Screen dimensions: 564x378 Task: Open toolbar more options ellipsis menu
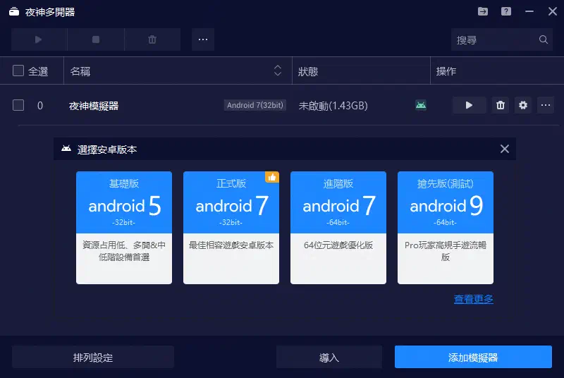pyautogui.click(x=202, y=39)
